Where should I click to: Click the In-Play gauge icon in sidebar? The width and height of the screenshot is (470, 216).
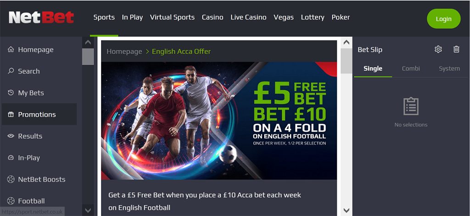(x=11, y=158)
